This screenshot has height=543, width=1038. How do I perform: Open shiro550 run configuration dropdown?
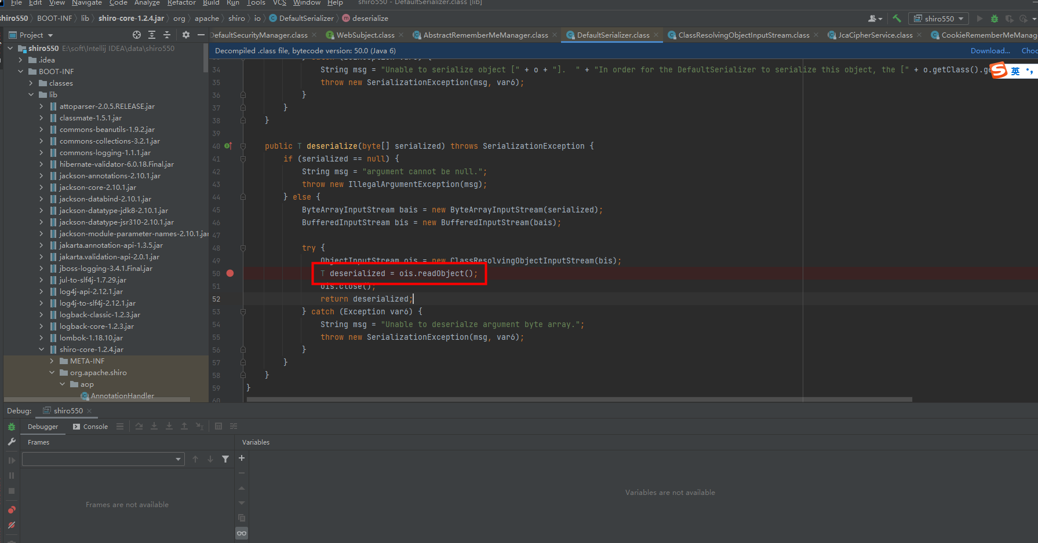tap(939, 19)
